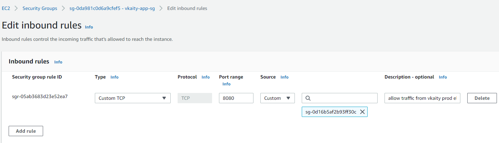Click the description field for the rule

point(422,98)
